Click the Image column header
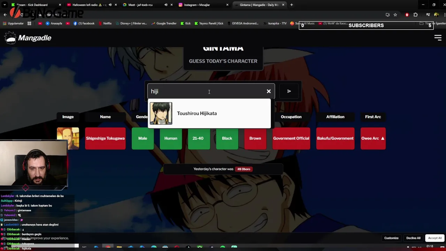This screenshot has height=251, width=446. tap(68, 117)
